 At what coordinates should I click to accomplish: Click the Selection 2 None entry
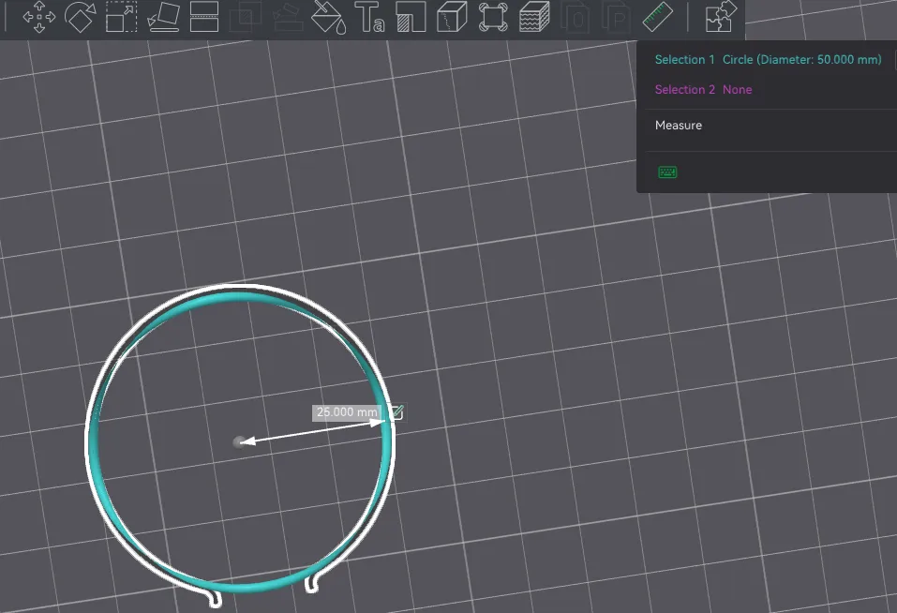(703, 90)
